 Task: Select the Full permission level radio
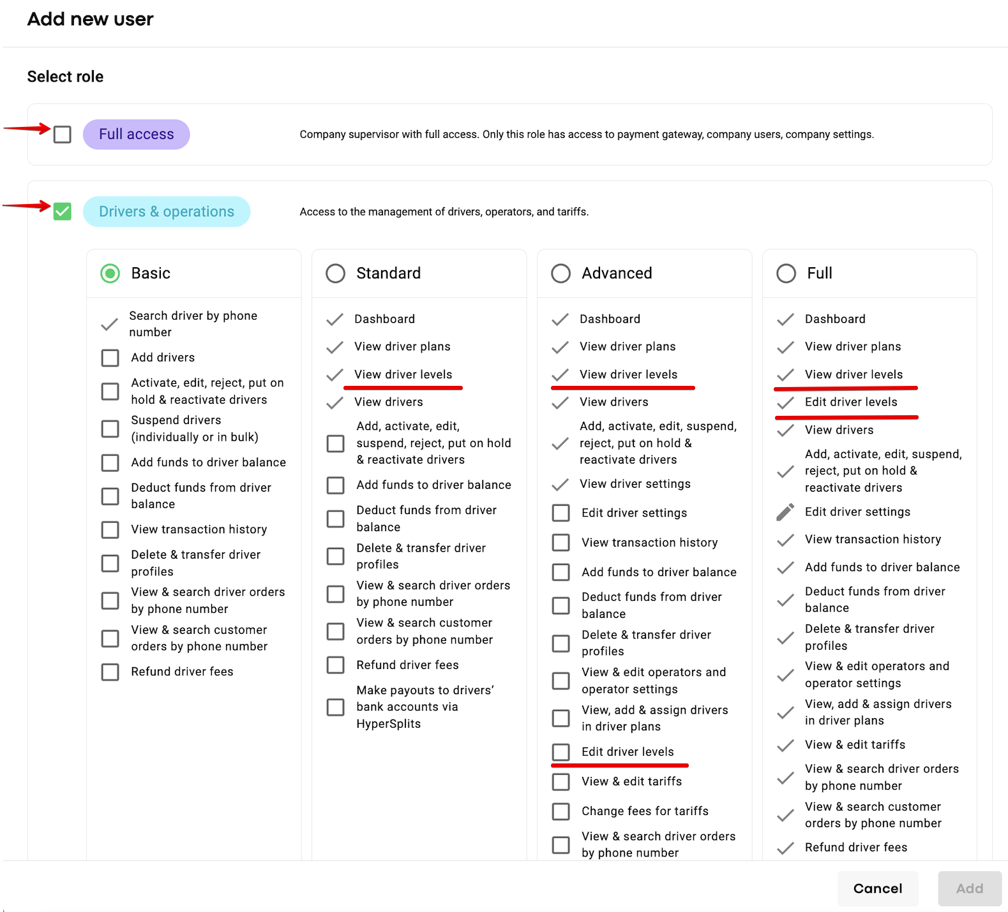pyautogui.click(x=786, y=274)
